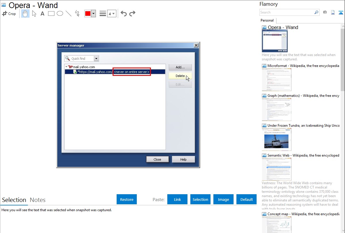Close the Server manager dialog with X
Image resolution: width=345 pixels, height=233 pixels.
click(196, 45)
